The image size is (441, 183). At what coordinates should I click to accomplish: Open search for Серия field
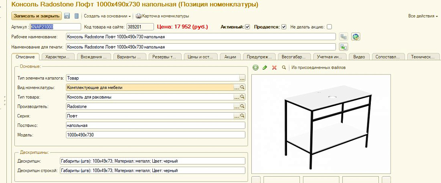tap(242, 116)
